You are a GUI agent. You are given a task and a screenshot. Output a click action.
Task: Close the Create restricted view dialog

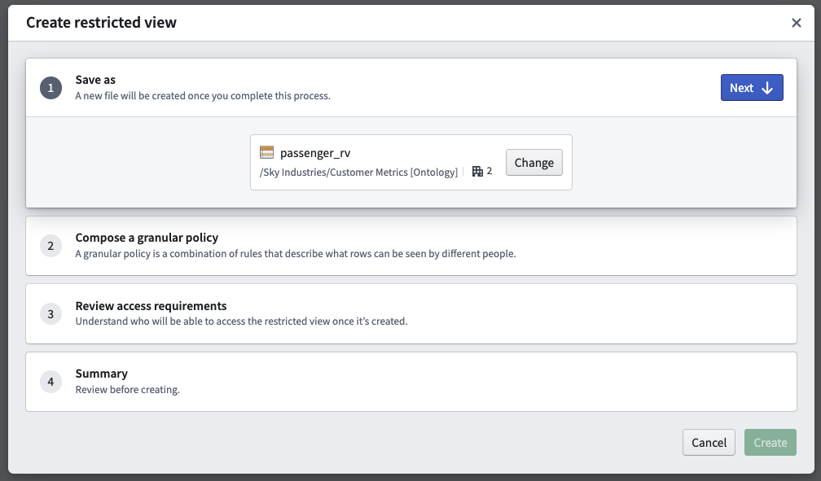click(797, 23)
